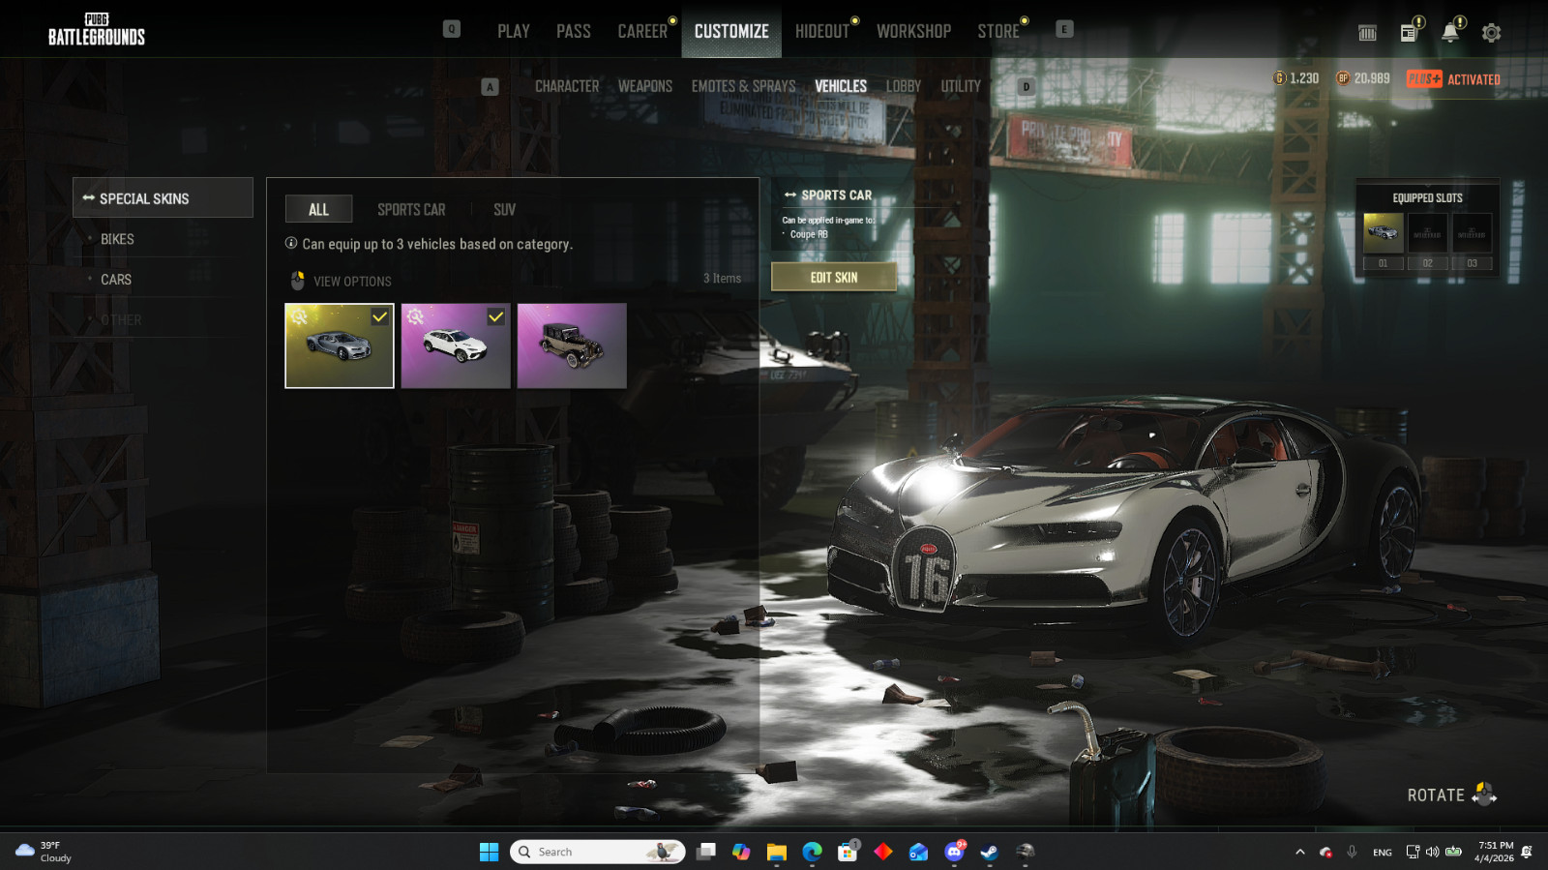Click the 'Coupe RB' text
The image size is (1548, 870).
click(809, 234)
